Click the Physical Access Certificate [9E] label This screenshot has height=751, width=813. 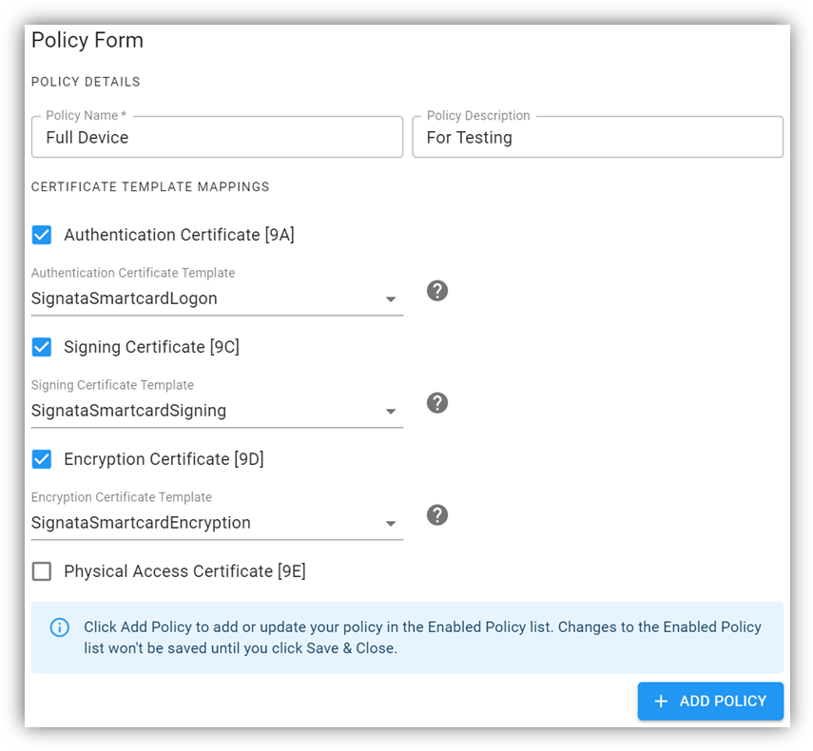point(184,571)
